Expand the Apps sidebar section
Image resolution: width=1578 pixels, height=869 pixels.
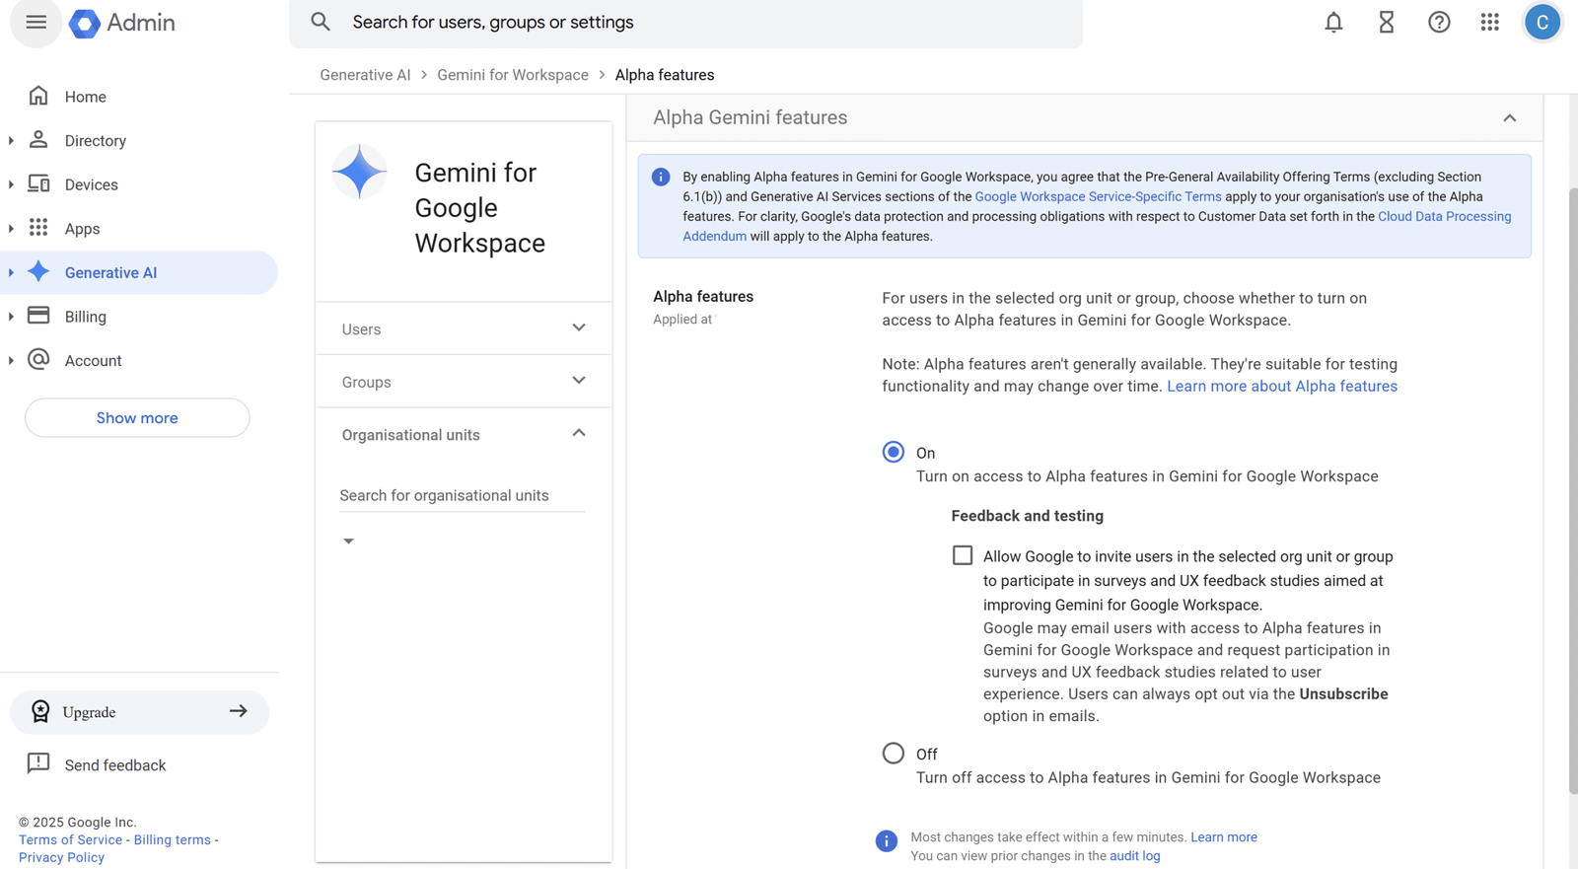point(11,228)
